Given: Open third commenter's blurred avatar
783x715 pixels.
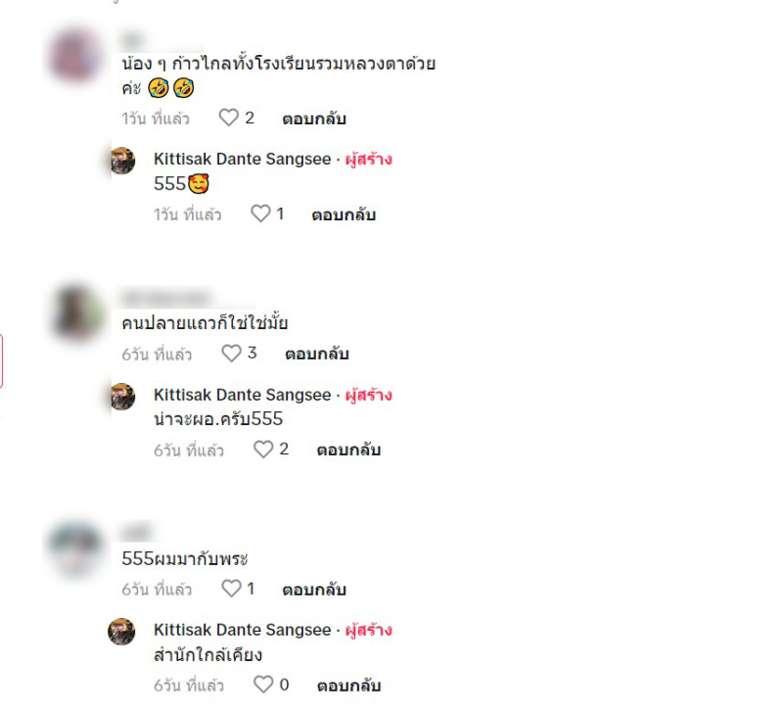Looking at the screenshot, I should click(76, 548).
